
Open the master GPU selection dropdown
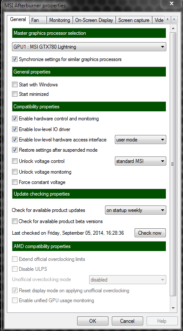[x=89, y=47]
